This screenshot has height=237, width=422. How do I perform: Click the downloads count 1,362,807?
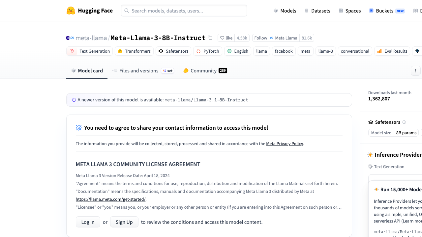coord(379,99)
